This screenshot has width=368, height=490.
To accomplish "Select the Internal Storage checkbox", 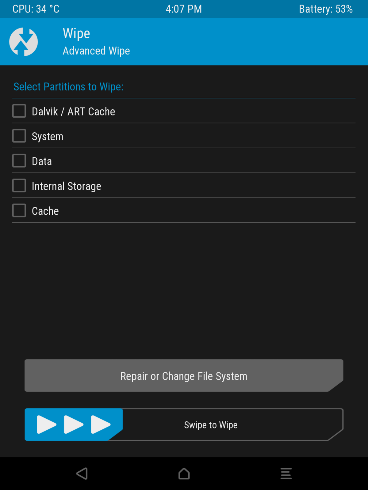I will [19, 186].
